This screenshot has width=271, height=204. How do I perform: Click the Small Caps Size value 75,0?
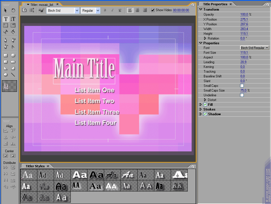[243, 90]
